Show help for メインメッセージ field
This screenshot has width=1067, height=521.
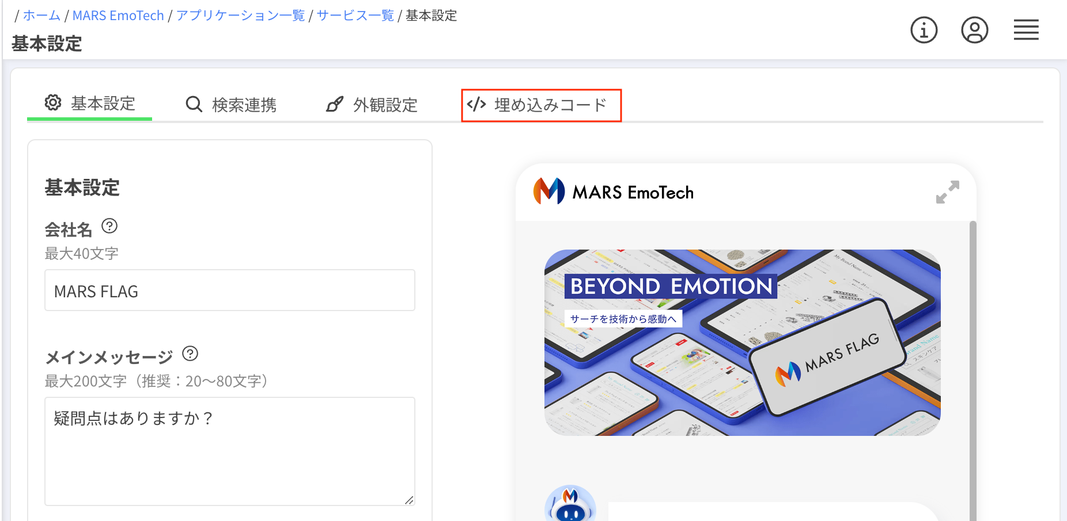(190, 354)
